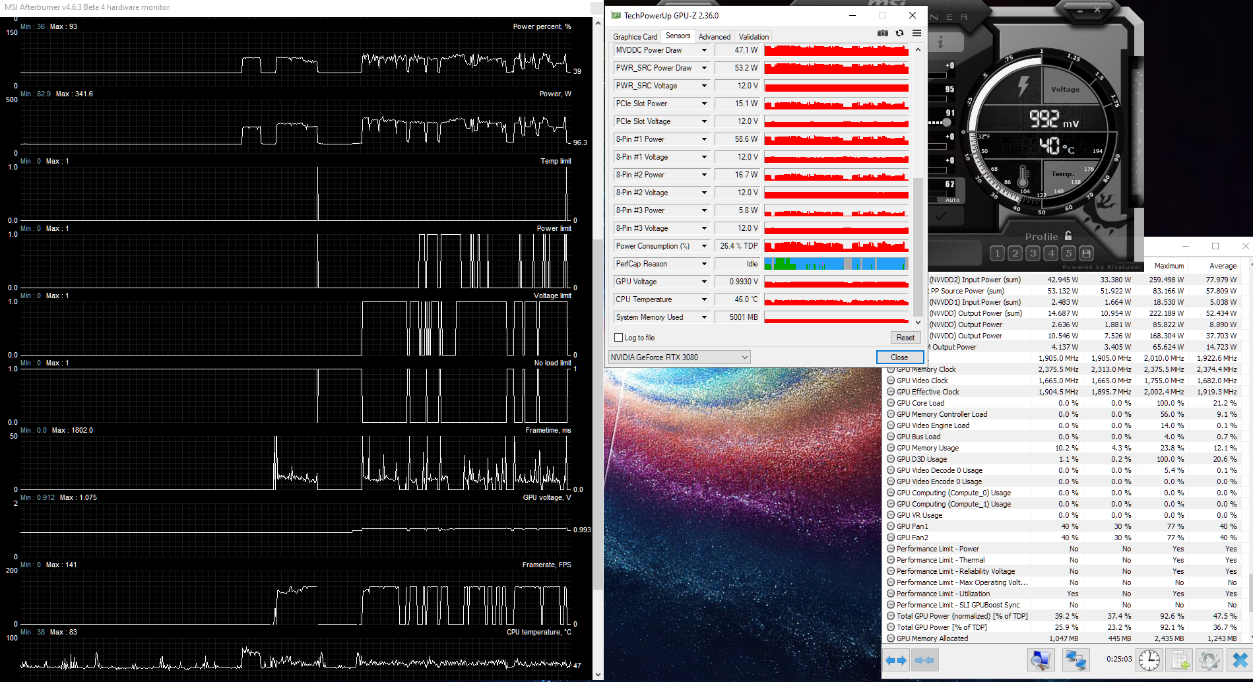This screenshot has height=682, width=1253.
Task: Select Afterburner profile slot 4
Action: pos(1051,253)
